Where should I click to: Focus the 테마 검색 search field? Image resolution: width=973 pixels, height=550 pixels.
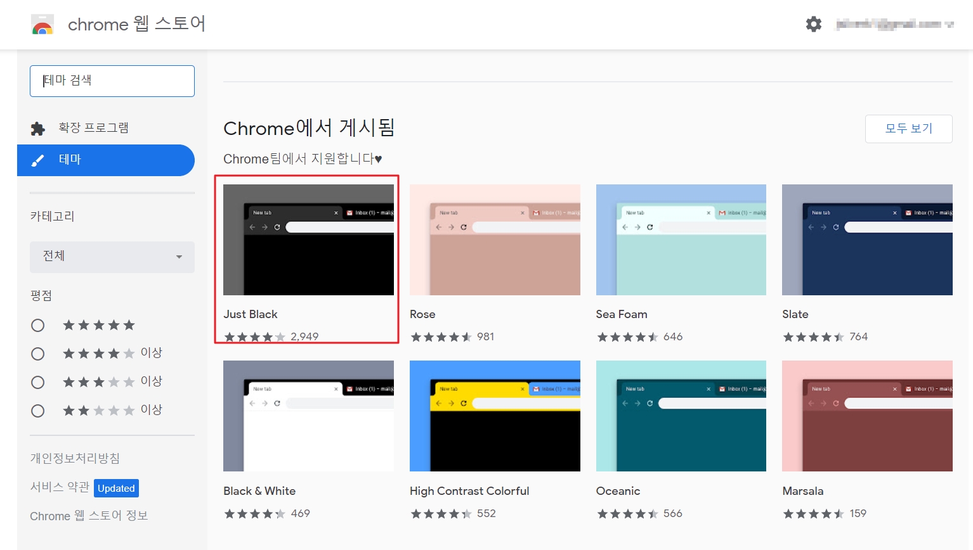coord(112,81)
